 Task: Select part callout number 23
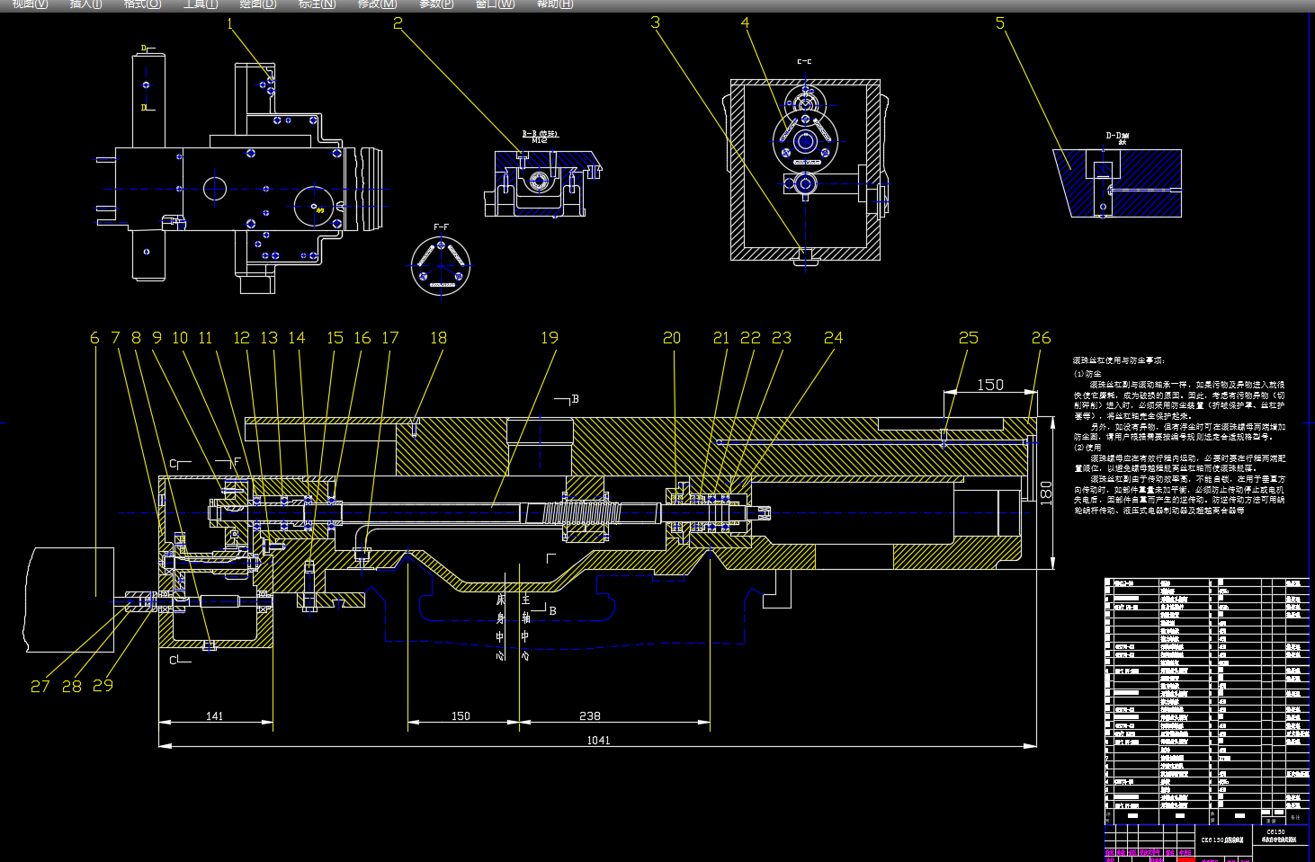click(x=782, y=338)
